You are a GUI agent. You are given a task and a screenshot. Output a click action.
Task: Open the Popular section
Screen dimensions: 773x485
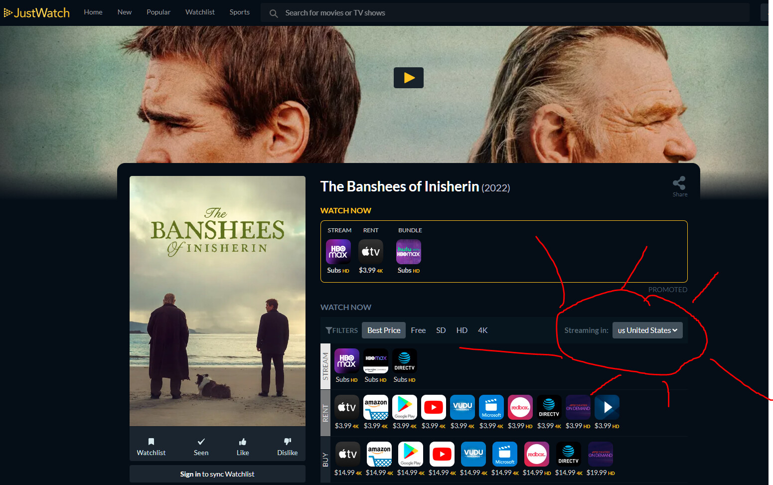[x=158, y=12]
